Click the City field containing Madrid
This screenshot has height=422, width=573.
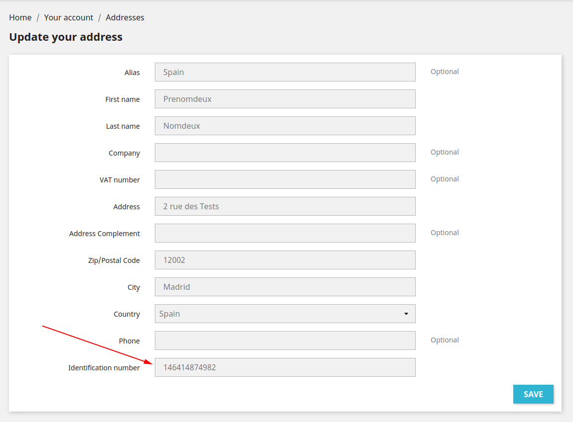[x=285, y=286]
